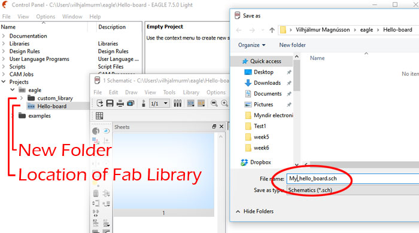Select the Delete trash can tool
Image resolution: width=419 pixels, height=233 pixels.
96,193
